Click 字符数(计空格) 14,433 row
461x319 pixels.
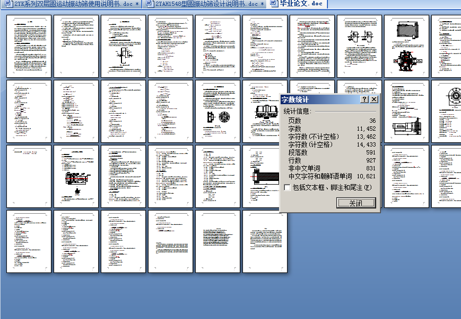(332, 144)
